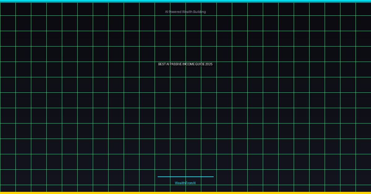Click the year 2025 in the headline

tap(209, 64)
